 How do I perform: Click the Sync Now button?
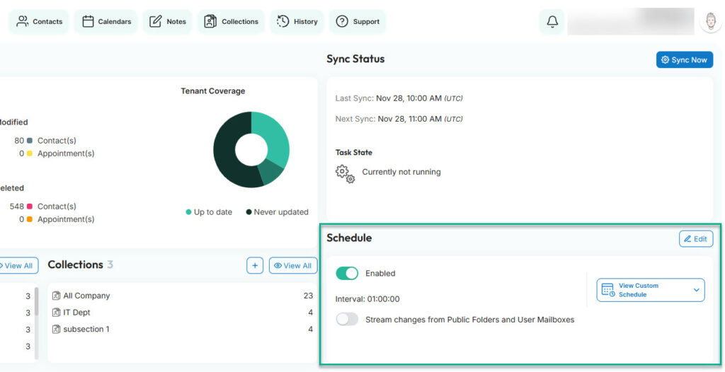685,59
